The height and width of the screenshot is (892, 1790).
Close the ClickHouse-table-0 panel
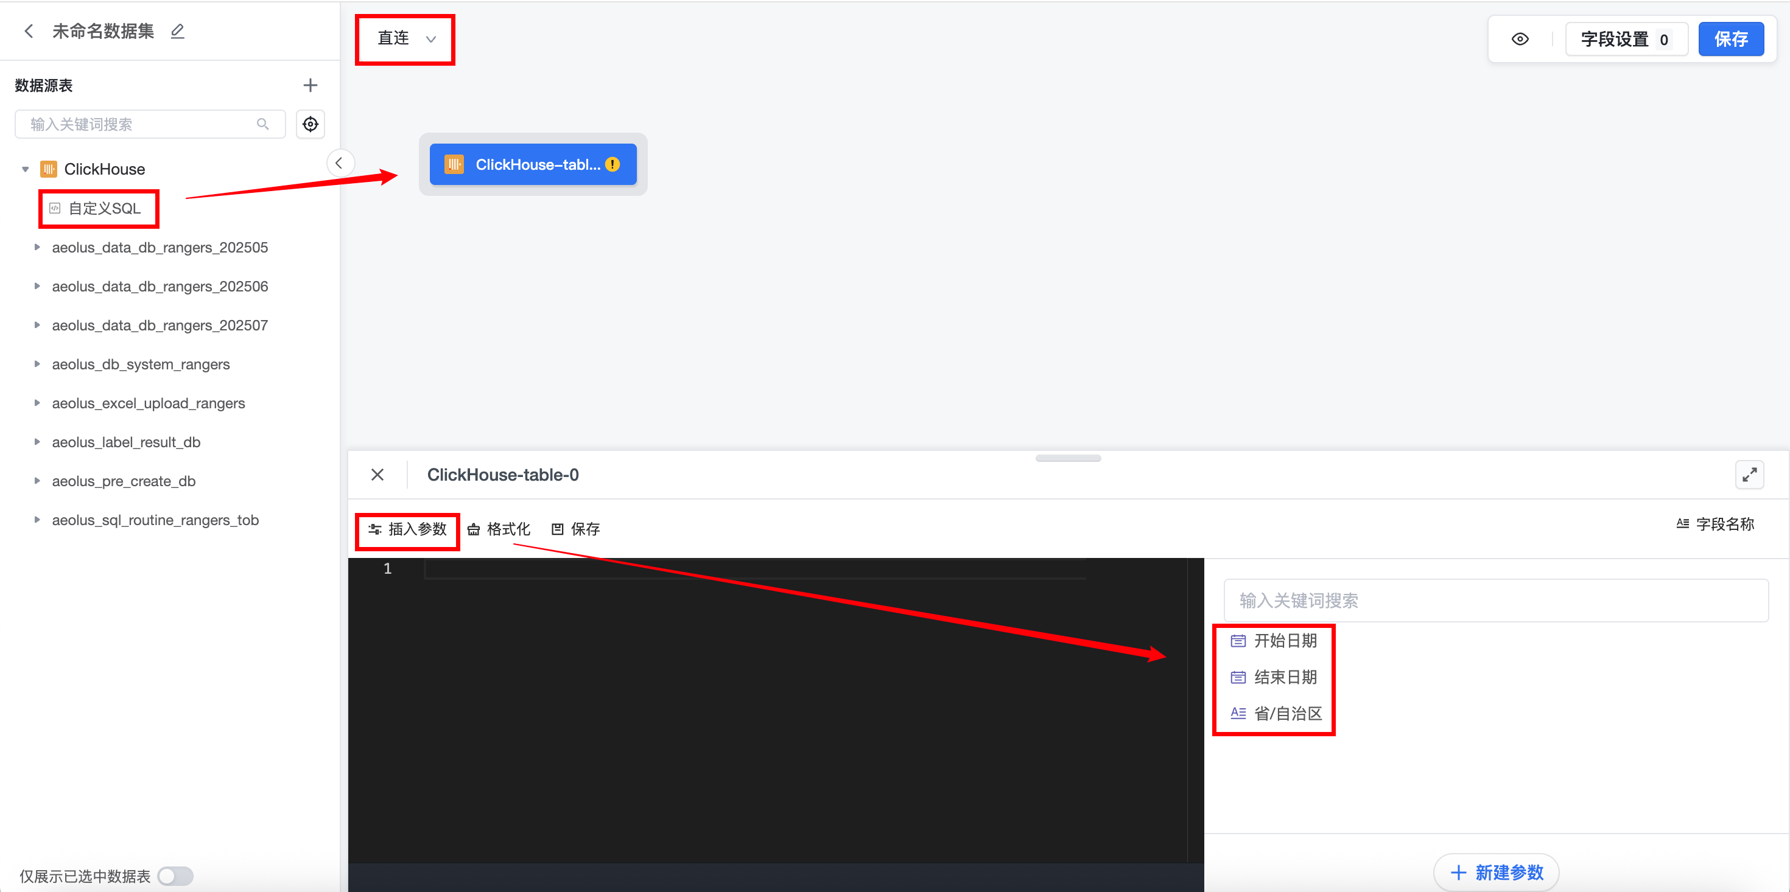pos(377,475)
